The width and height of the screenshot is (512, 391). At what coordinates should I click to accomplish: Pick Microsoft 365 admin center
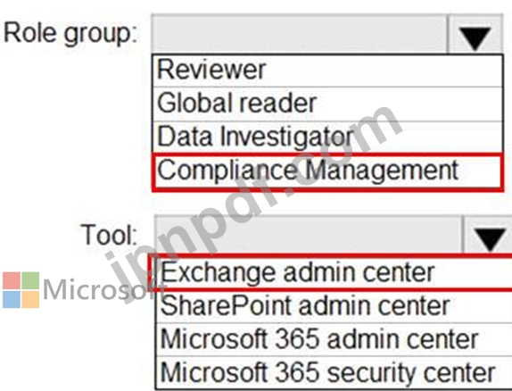click(334, 340)
